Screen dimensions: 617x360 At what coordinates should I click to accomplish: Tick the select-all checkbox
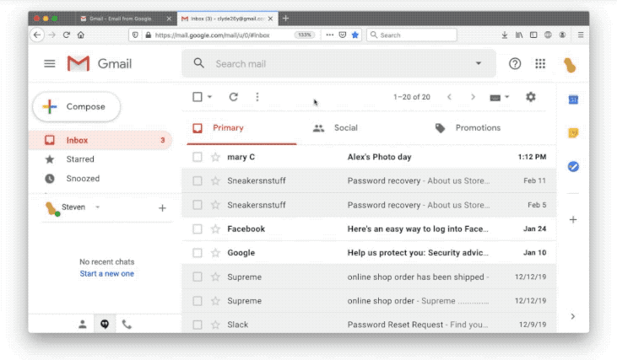click(x=198, y=97)
